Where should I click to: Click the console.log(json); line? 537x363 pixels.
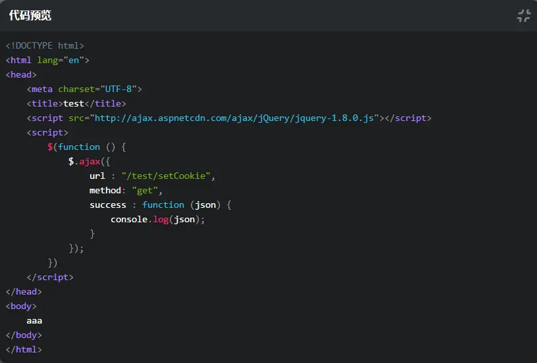pyautogui.click(x=158, y=219)
